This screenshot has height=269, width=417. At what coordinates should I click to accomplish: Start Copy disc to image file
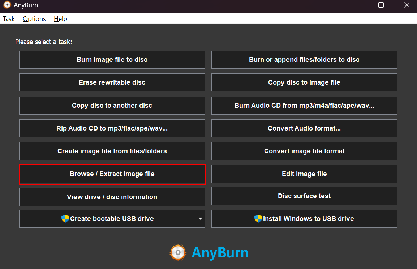pyautogui.click(x=304, y=82)
